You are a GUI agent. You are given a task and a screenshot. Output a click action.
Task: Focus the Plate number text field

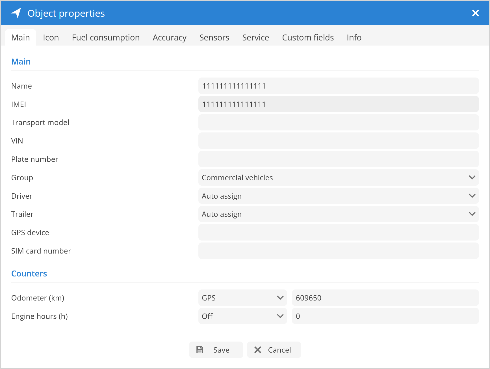338,159
